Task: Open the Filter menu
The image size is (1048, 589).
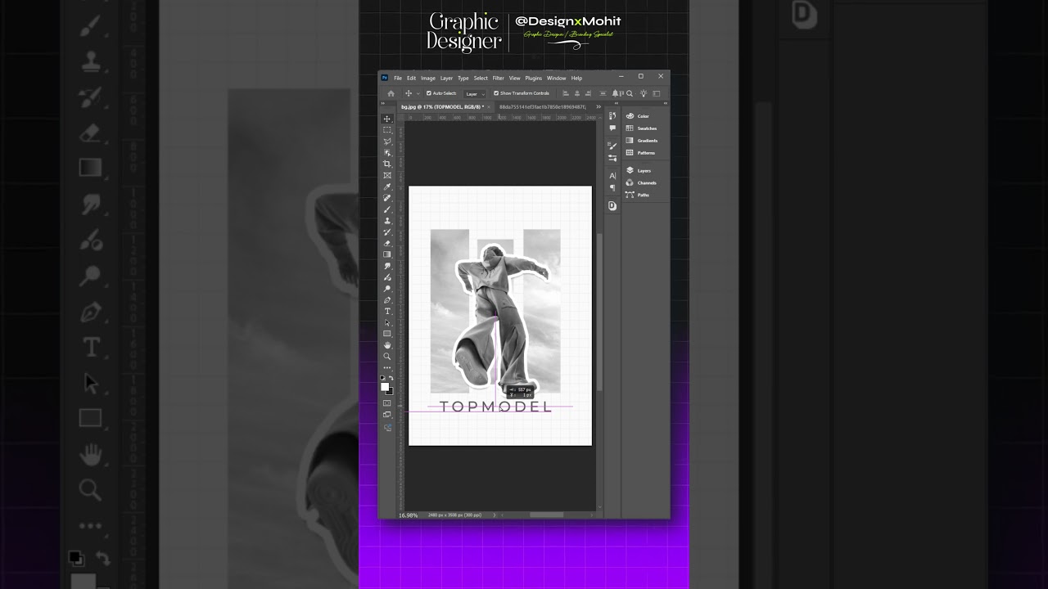Action: click(x=498, y=79)
